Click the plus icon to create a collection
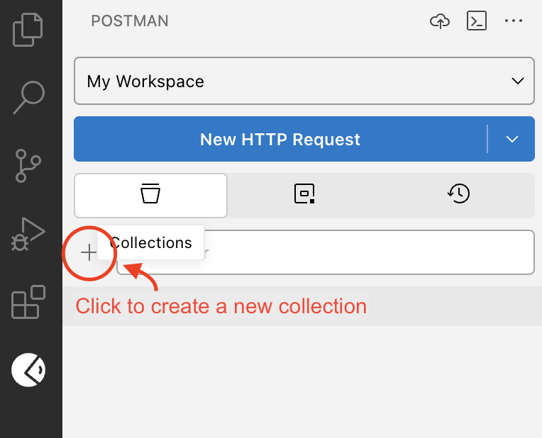542x438 pixels. tap(89, 252)
